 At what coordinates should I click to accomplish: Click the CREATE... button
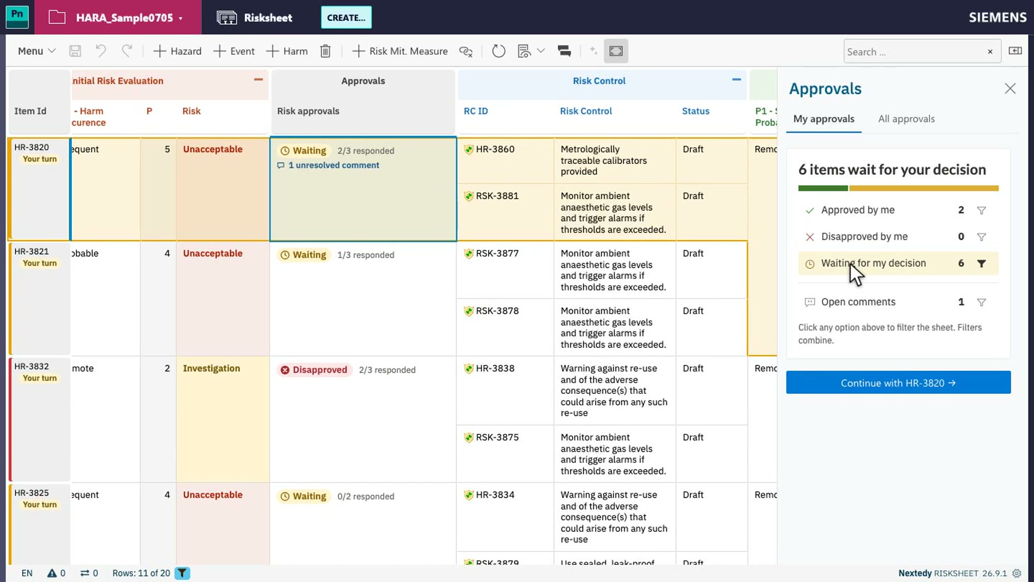[346, 18]
